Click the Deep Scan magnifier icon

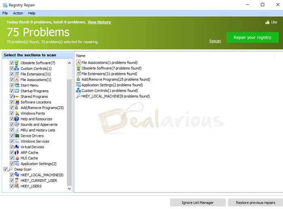(11, 169)
